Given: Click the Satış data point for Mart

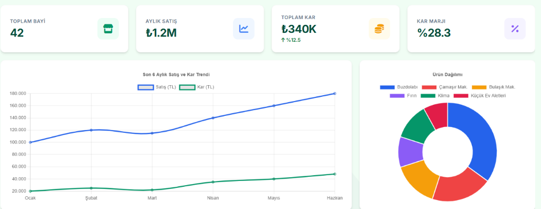Looking at the screenshot, I should pos(152,133).
